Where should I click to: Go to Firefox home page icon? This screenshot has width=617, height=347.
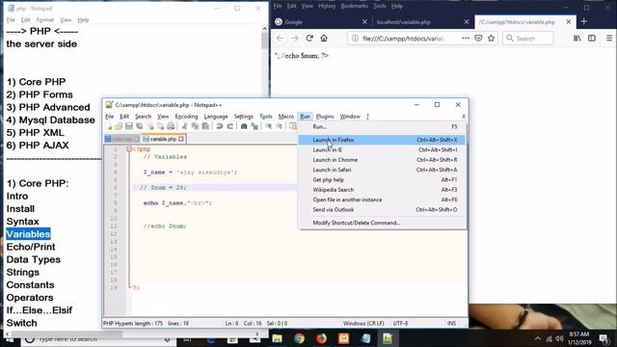(324, 39)
